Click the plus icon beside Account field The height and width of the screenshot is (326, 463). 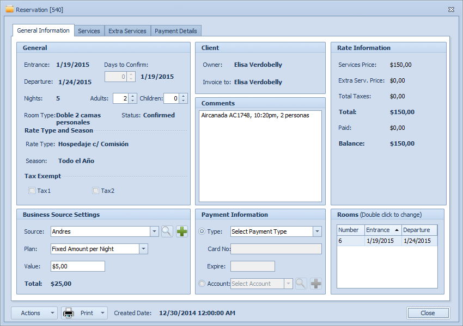pyautogui.click(x=315, y=284)
